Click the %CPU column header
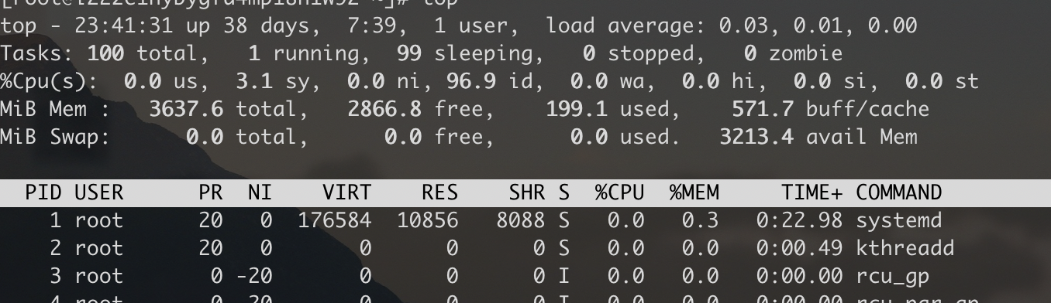Screen dimensions: 1051x303 coord(620,192)
